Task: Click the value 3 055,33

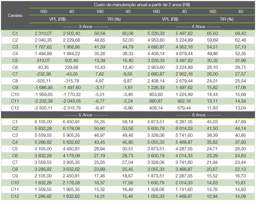Action: click(x=156, y=169)
